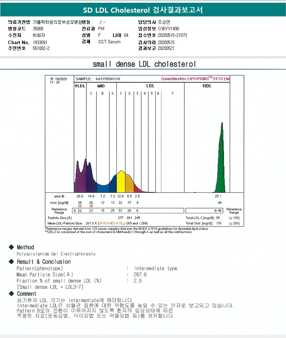Click MID C area % value "14.9"
This screenshot has width=286, height=338.
pyautogui.click(x=91, y=196)
